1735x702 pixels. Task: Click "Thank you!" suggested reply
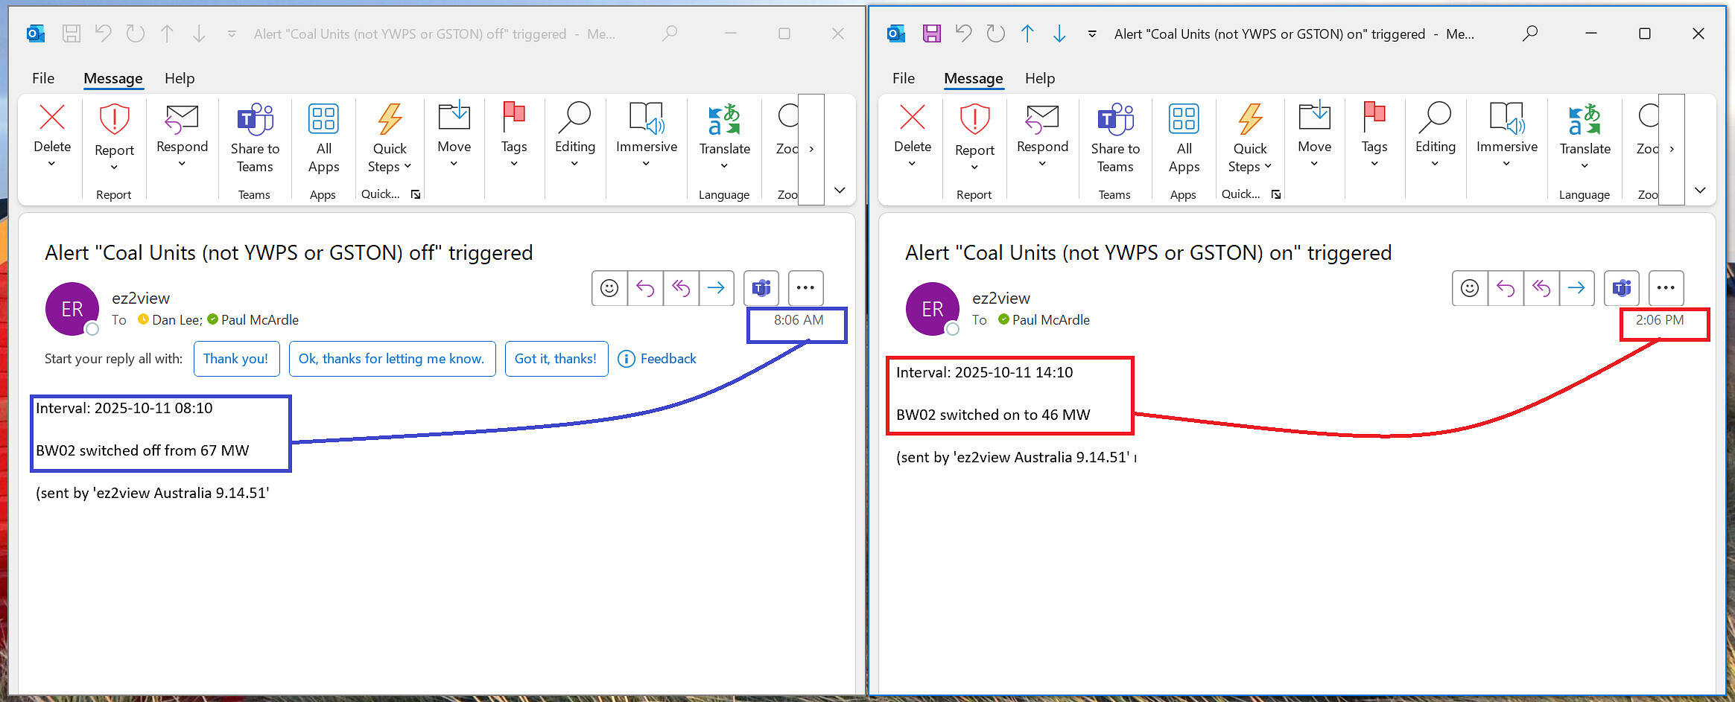click(236, 359)
